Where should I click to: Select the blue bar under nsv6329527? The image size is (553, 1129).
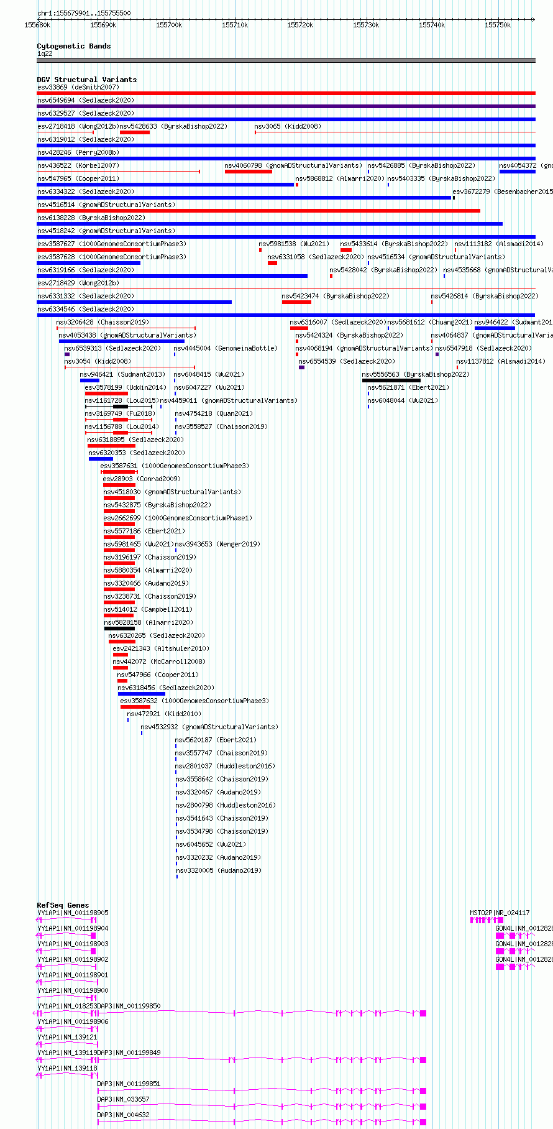(x=286, y=119)
